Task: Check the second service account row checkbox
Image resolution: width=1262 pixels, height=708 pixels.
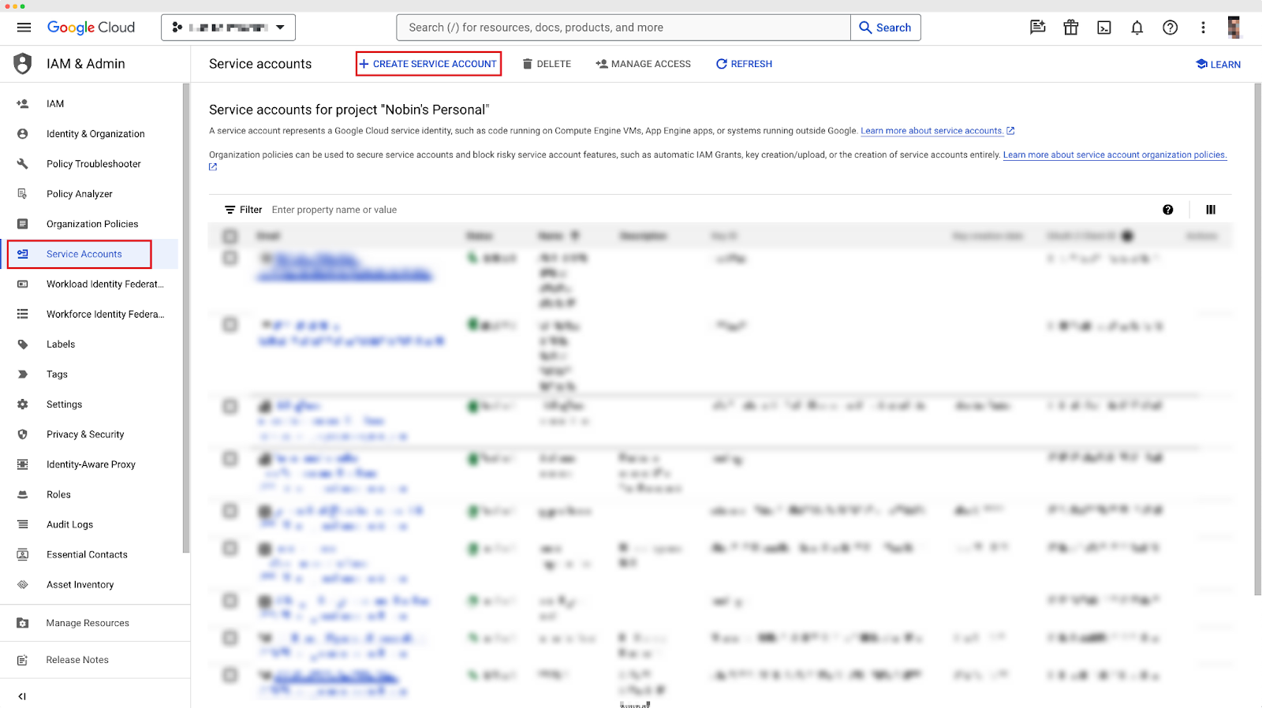Action: coord(230,324)
